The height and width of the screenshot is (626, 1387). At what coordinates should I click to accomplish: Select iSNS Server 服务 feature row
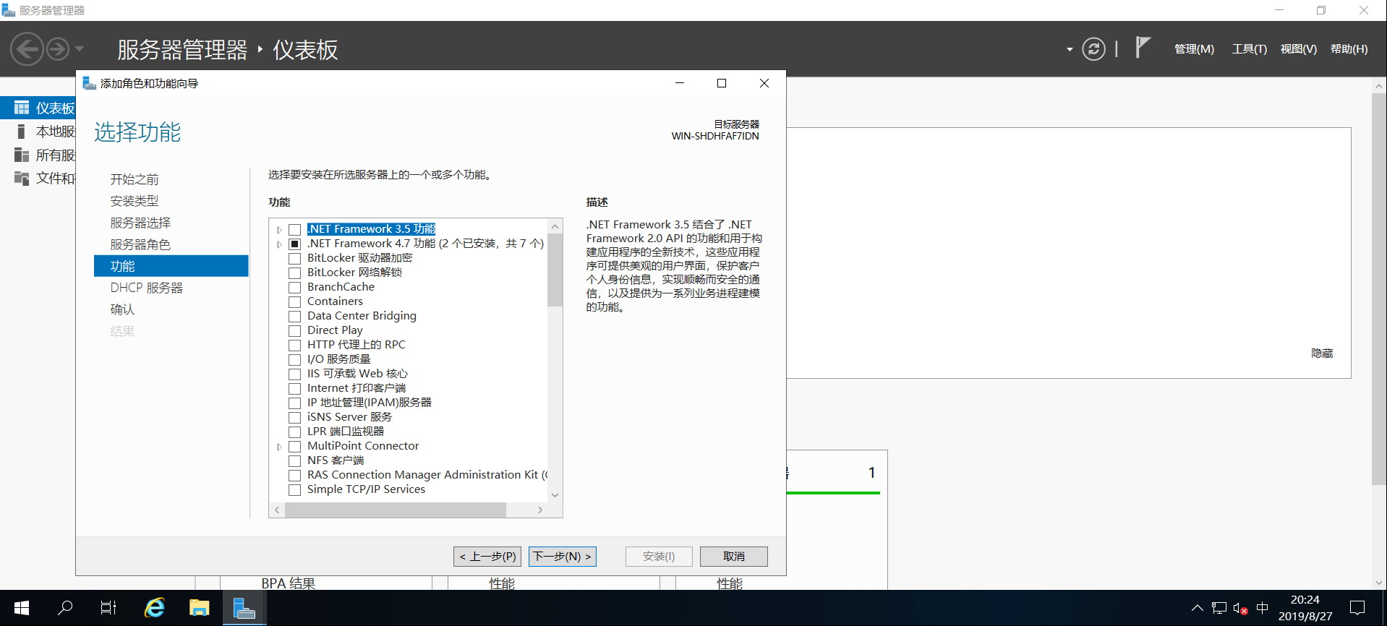coord(349,417)
